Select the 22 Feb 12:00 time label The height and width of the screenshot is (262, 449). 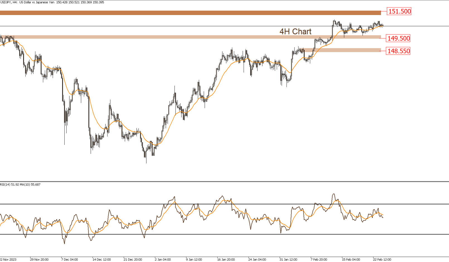(x=382, y=259)
